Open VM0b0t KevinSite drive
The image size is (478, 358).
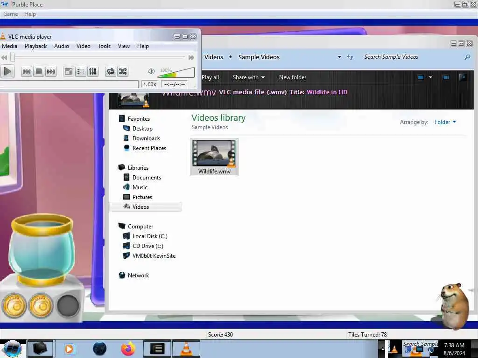[154, 256]
